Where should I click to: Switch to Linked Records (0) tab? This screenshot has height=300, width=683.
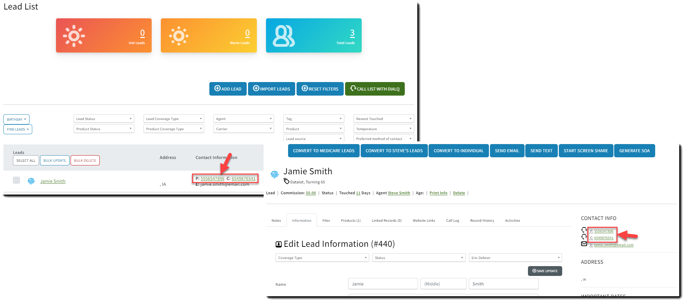(x=387, y=220)
